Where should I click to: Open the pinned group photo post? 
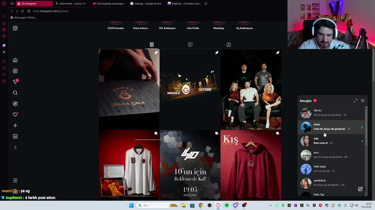click(251, 89)
